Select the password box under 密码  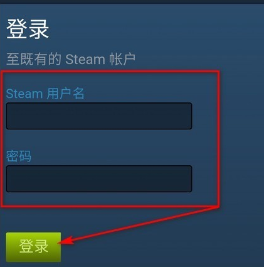[99, 178]
